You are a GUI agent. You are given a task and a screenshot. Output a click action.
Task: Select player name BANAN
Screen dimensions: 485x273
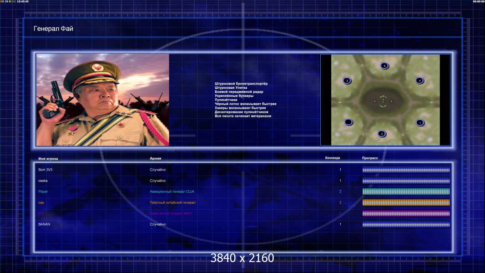(44, 224)
